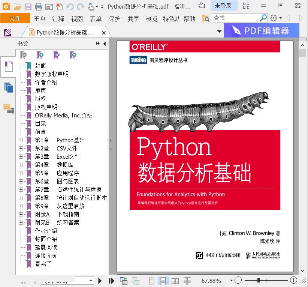
Task: Click the bookmark options icon
Action: point(73,55)
